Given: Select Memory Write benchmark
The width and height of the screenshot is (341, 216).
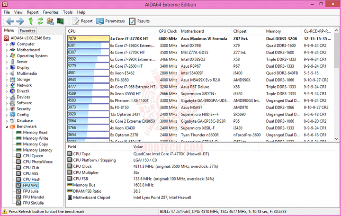Looking at the screenshot, I should coord(36,138).
